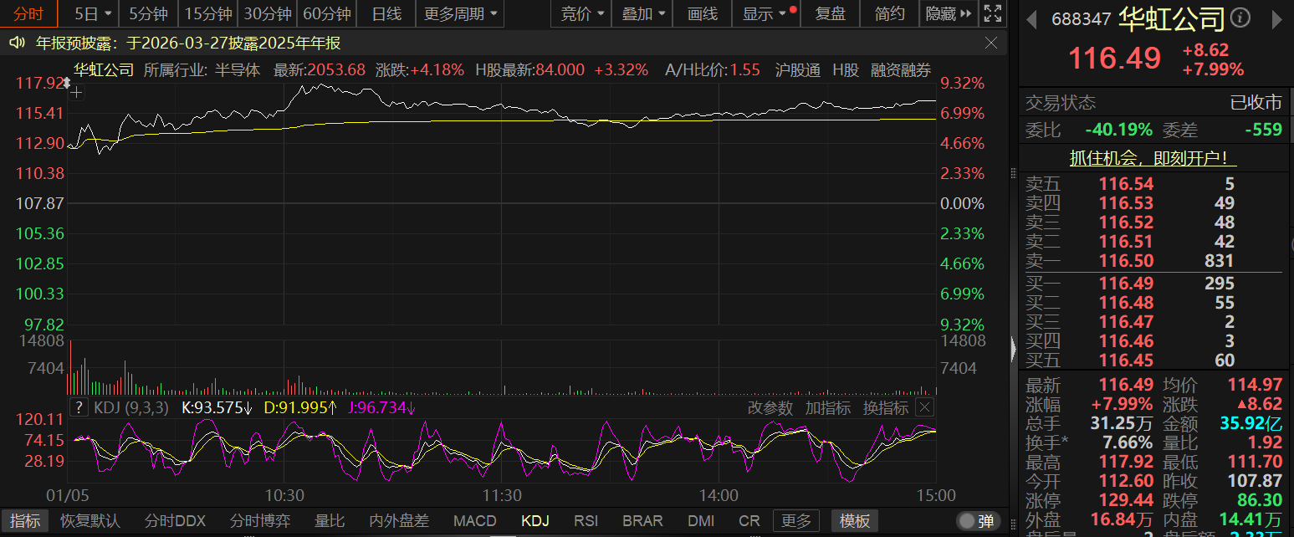Click the crosshair plus icon on chart

pyautogui.click(x=76, y=93)
